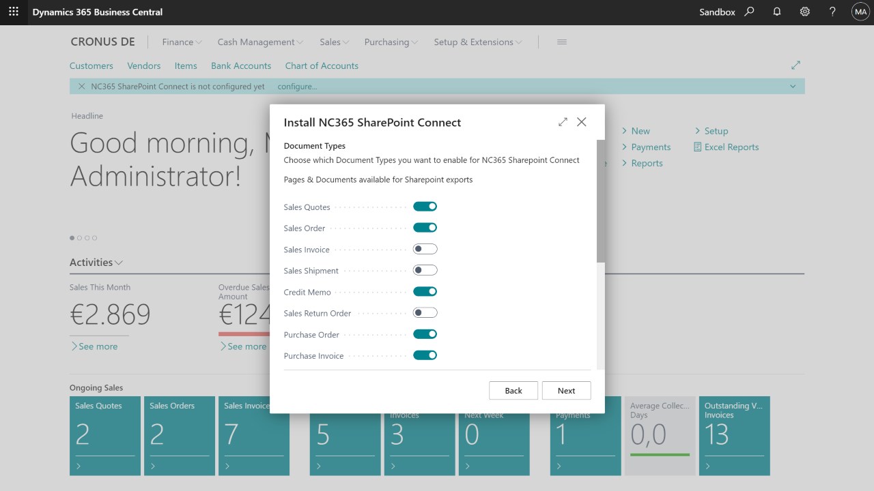
Task: Open the arrow on Outstanding Vendor Invoices tile
Action: (x=708, y=466)
